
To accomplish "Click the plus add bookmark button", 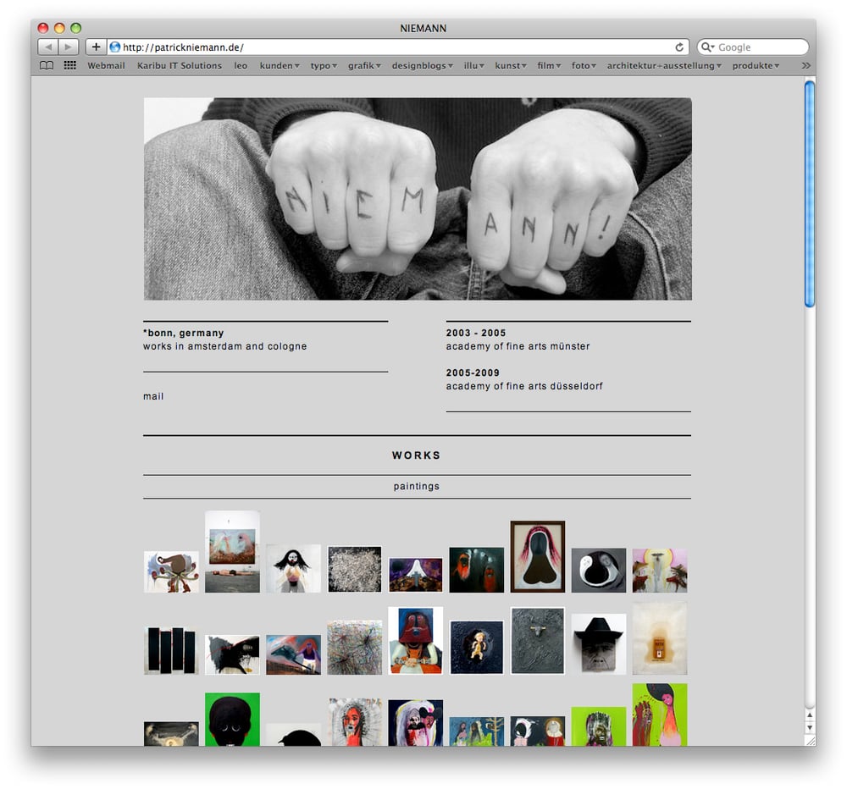I will [96, 47].
